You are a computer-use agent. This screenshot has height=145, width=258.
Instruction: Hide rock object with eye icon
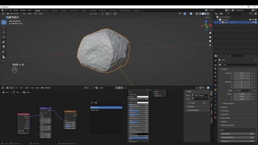coord(253,23)
